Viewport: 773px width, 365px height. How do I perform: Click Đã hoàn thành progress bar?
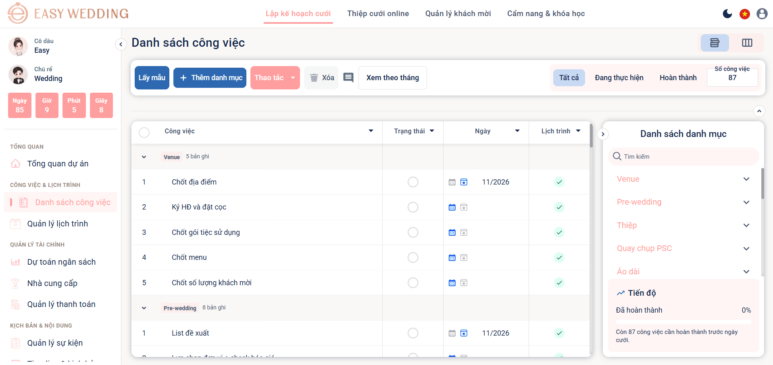tap(683, 322)
